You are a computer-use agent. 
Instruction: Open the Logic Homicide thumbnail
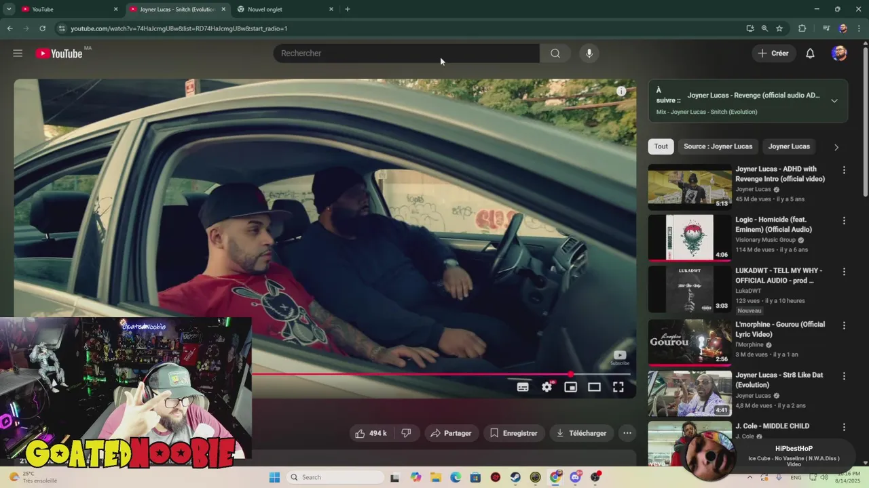[689, 237]
